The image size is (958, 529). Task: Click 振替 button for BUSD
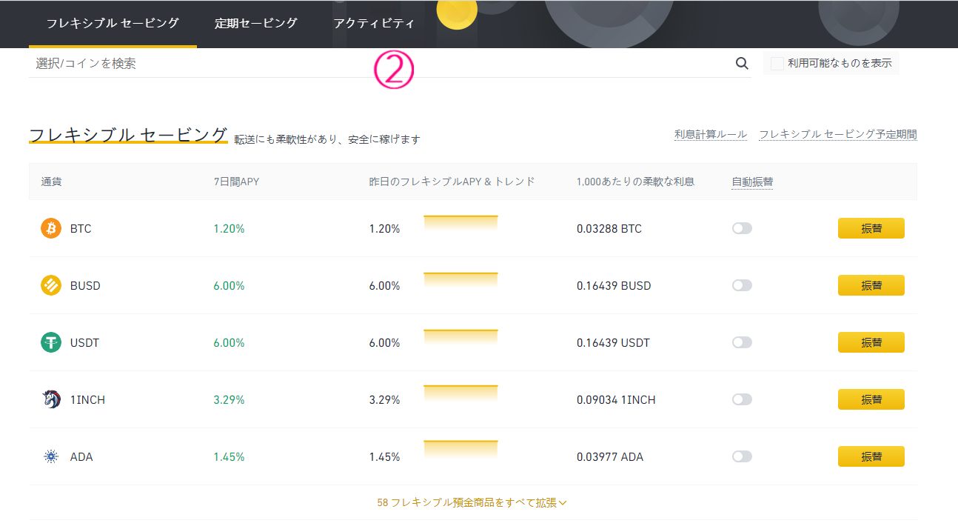tap(871, 285)
